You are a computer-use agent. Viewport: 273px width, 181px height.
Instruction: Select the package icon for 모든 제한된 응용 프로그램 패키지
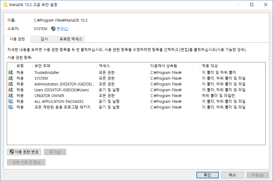(11, 107)
